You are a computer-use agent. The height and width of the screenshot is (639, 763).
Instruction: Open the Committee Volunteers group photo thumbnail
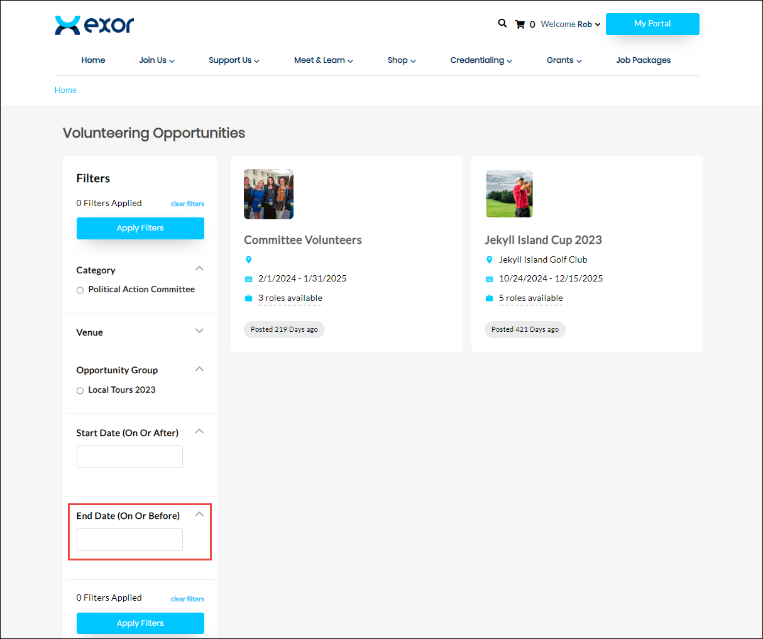pos(268,194)
